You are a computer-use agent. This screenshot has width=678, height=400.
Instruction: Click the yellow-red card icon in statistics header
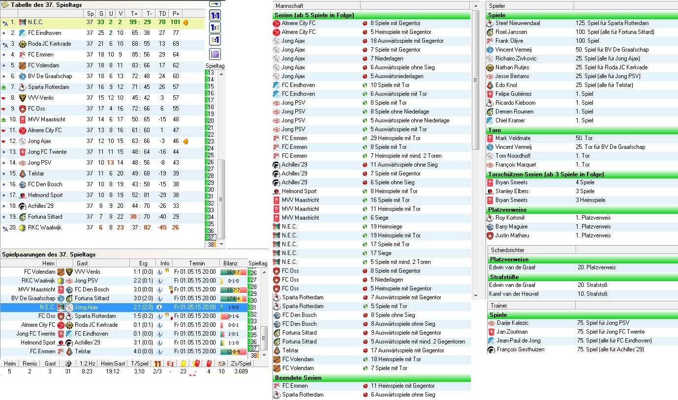(196, 364)
